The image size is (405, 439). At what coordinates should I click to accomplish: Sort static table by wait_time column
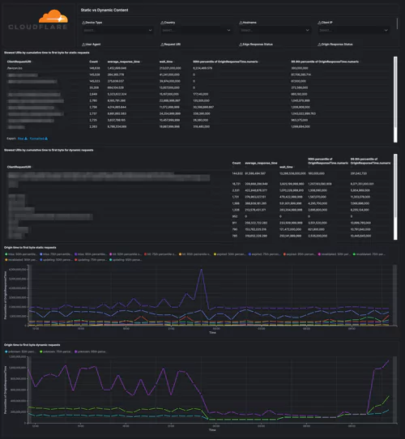166,62
